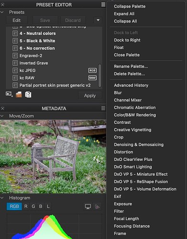Open the Metadata palette hamburger menu icon

(x=103, y=108)
